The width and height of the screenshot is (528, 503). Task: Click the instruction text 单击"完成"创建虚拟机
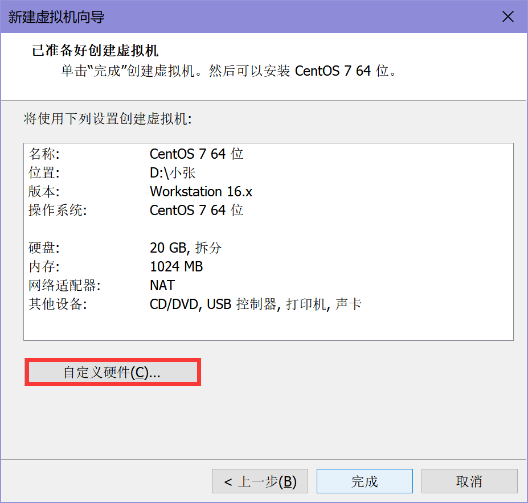(x=132, y=71)
